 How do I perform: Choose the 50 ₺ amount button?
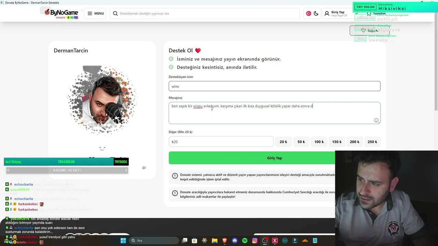pyautogui.click(x=301, y=142)
